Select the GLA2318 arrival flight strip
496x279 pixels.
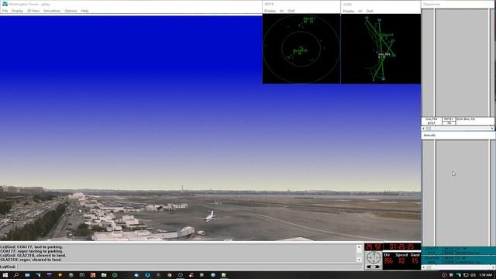[x=458, y=260]
